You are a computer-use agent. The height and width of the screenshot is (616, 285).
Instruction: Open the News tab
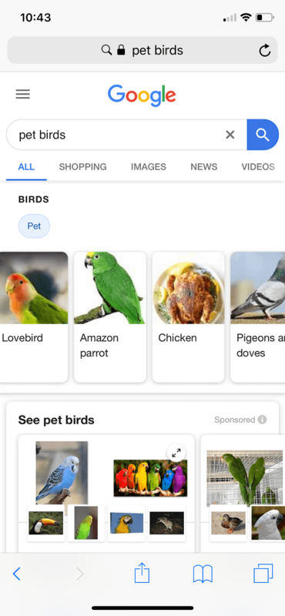pyautogui.click(x=204, y=166)
